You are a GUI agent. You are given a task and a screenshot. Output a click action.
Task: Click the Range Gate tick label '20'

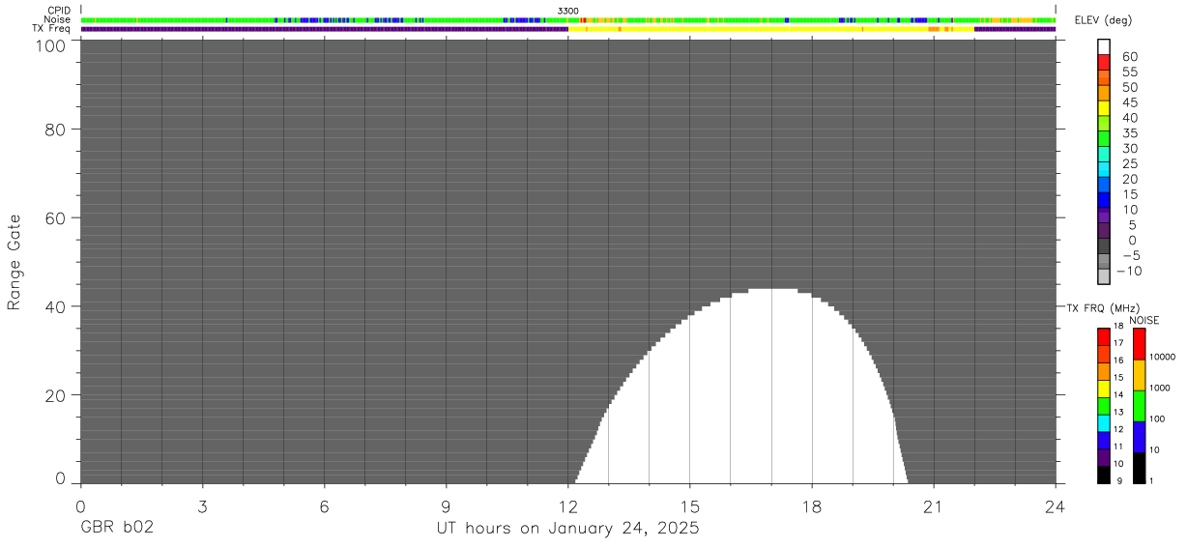click(x=56, y=395)
